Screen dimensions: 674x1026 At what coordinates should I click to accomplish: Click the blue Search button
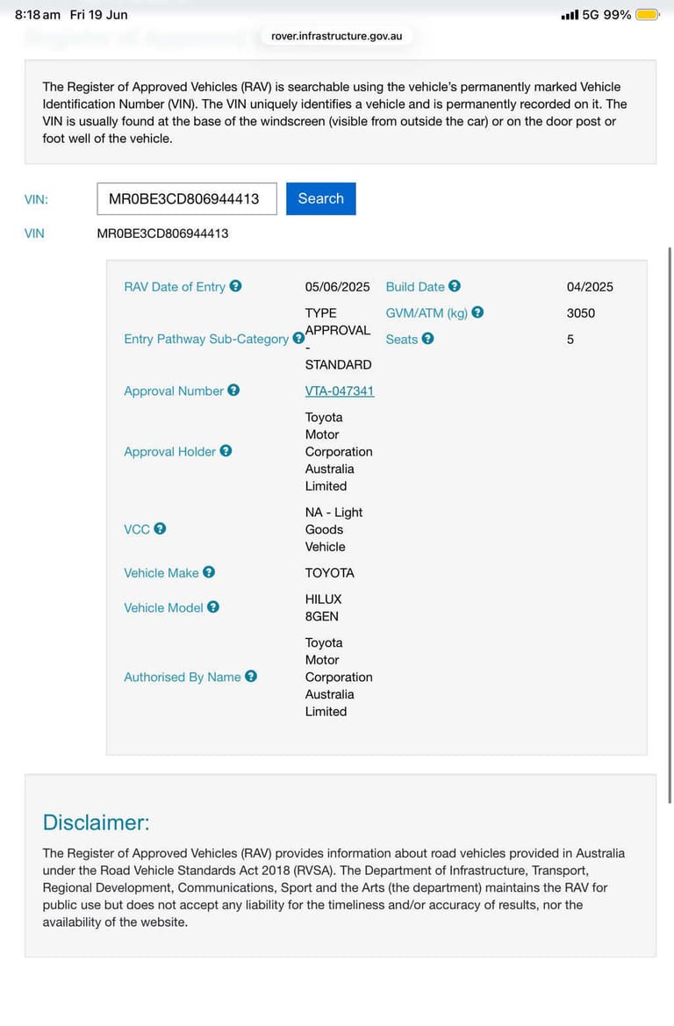pyautogui.click(x=320, y=198)
